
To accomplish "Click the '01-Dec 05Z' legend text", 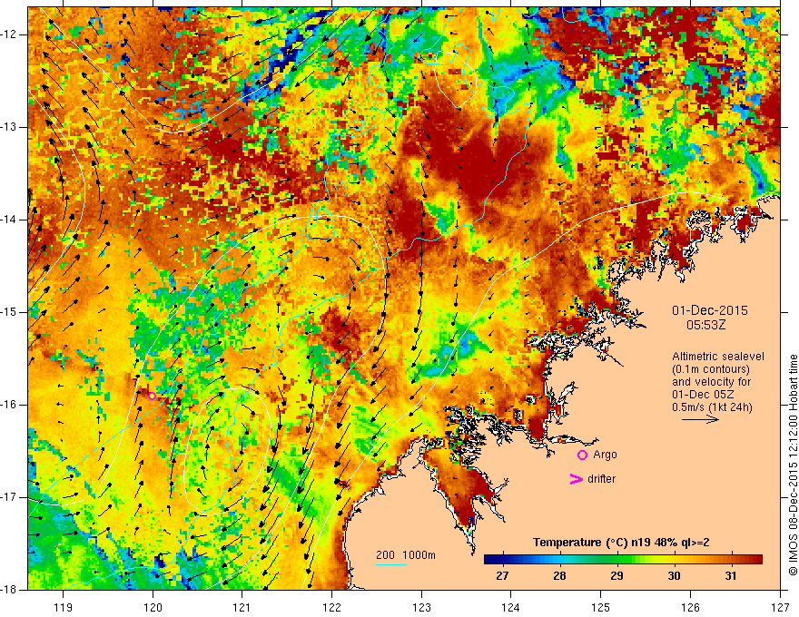I will pos(705,395).
